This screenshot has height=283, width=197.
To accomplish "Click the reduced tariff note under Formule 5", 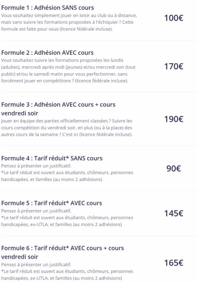I will point(67,221).
